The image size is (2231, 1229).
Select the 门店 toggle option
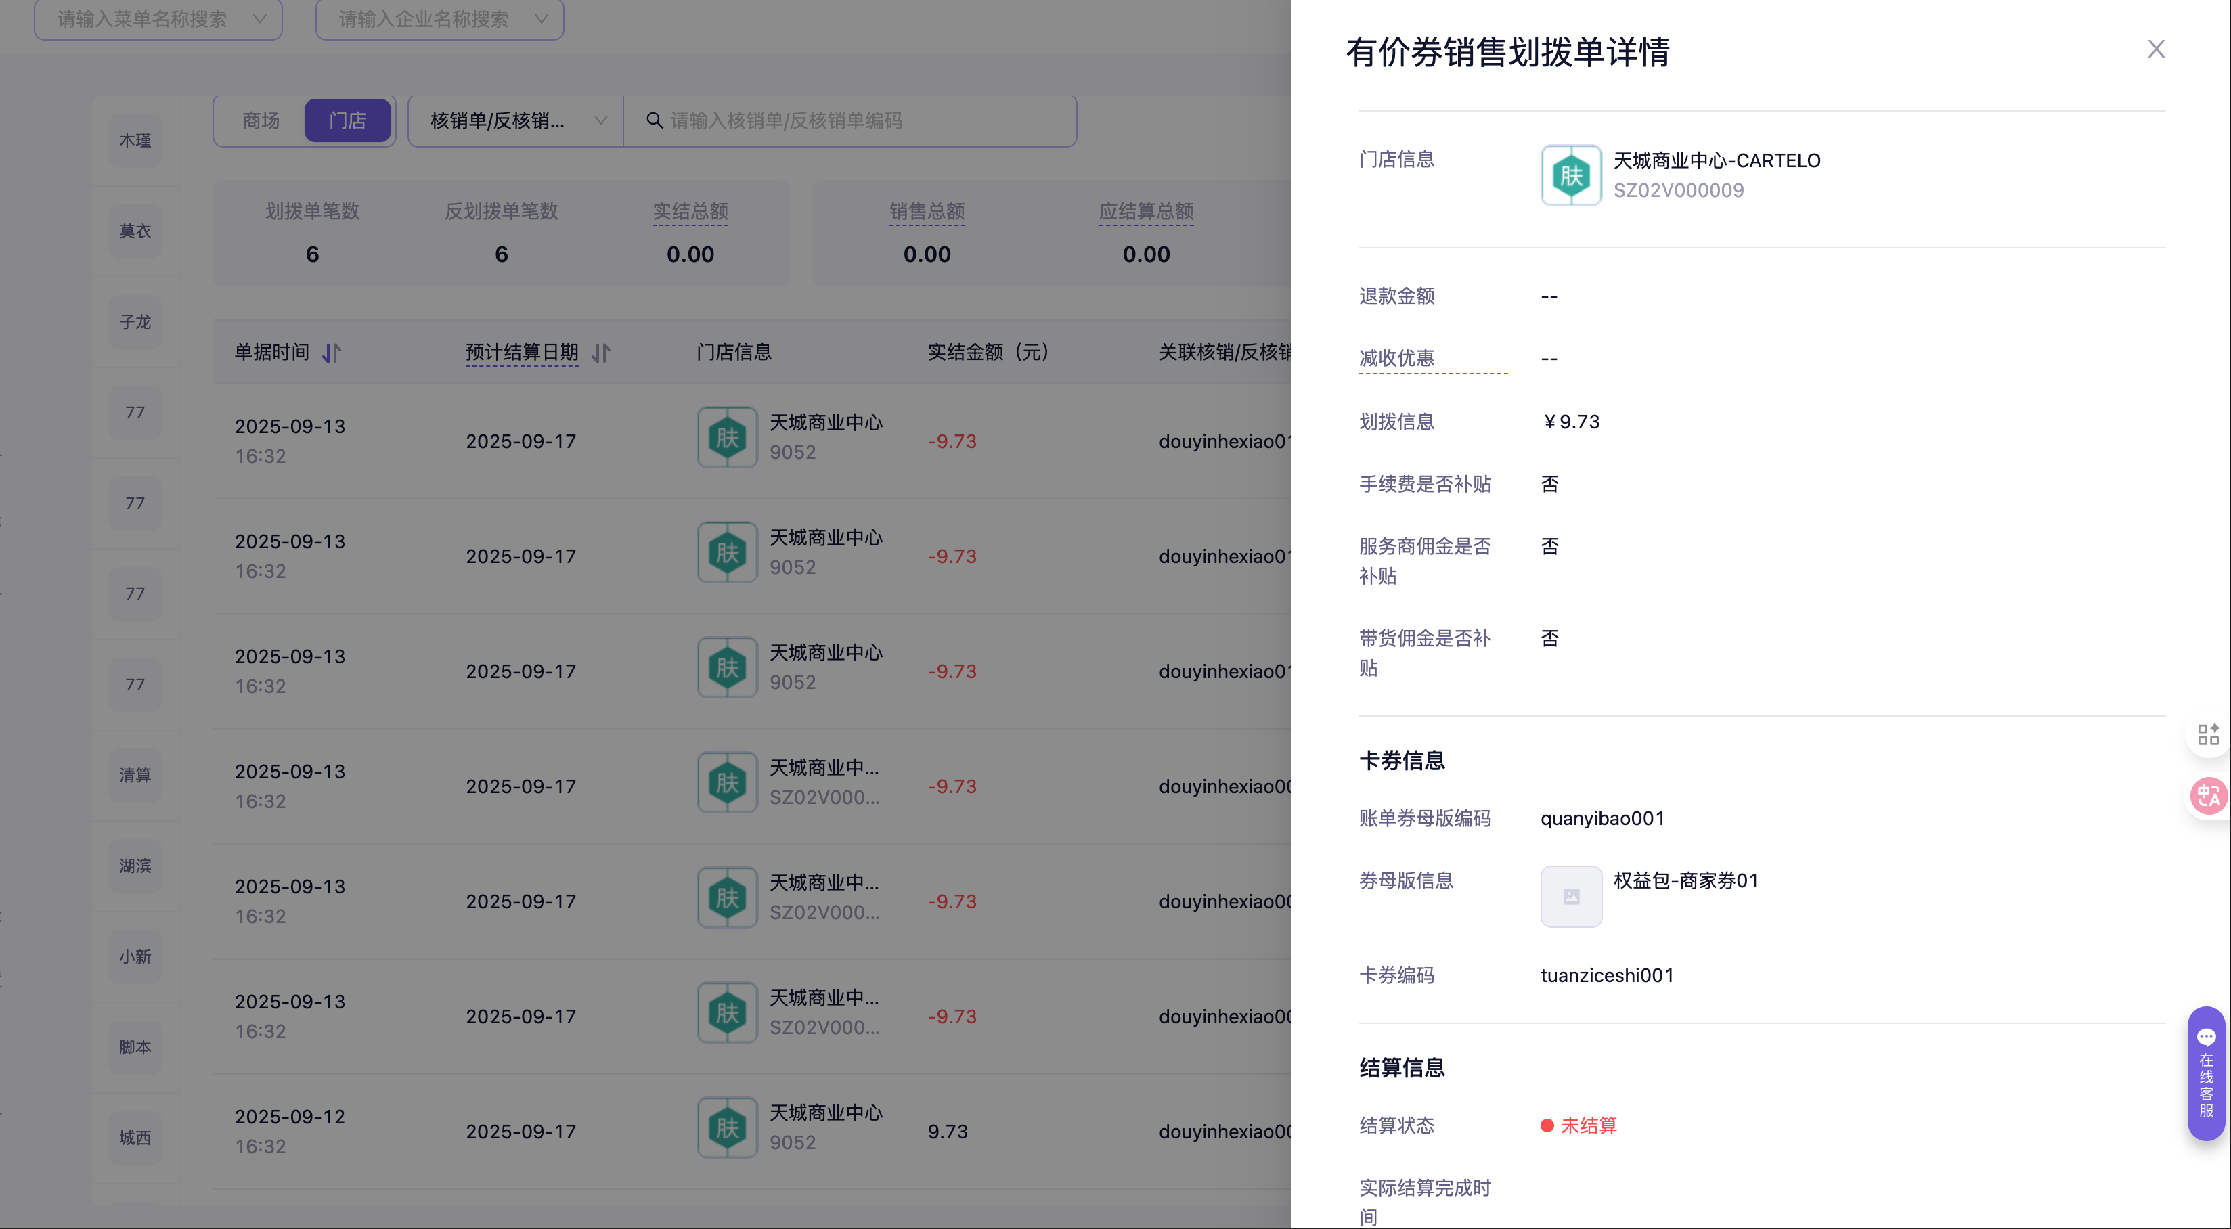(x=347, y=120)
